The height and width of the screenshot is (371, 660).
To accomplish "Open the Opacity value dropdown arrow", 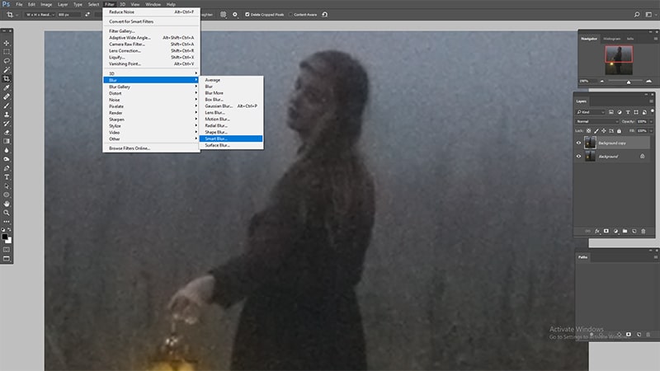I will [651, 121].
